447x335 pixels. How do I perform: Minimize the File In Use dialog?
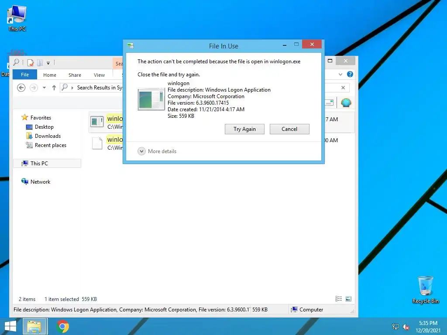285,45
